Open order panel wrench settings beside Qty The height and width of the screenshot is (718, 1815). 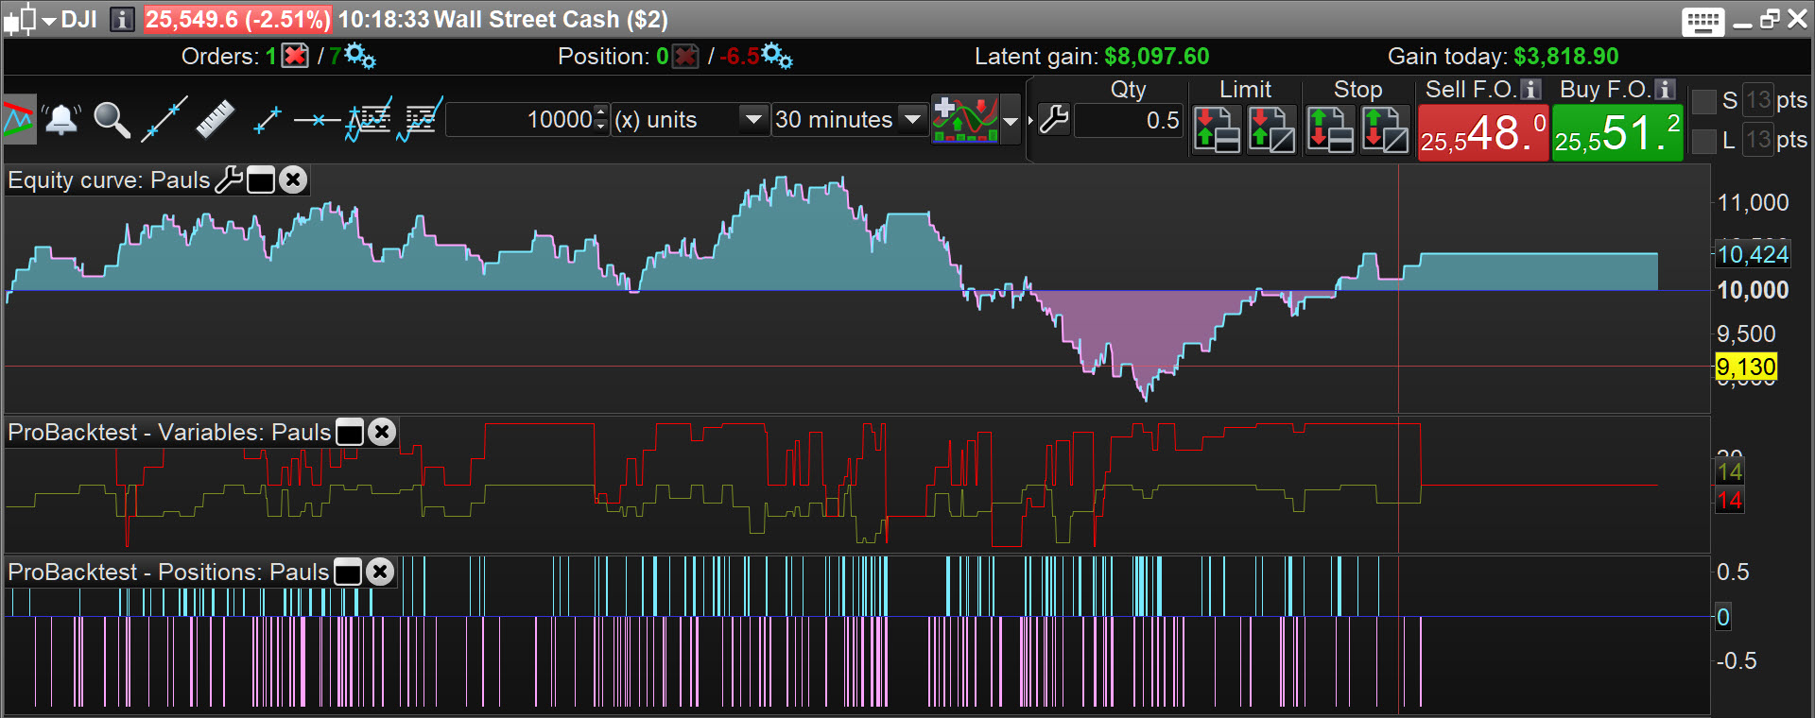[1053, 120]
